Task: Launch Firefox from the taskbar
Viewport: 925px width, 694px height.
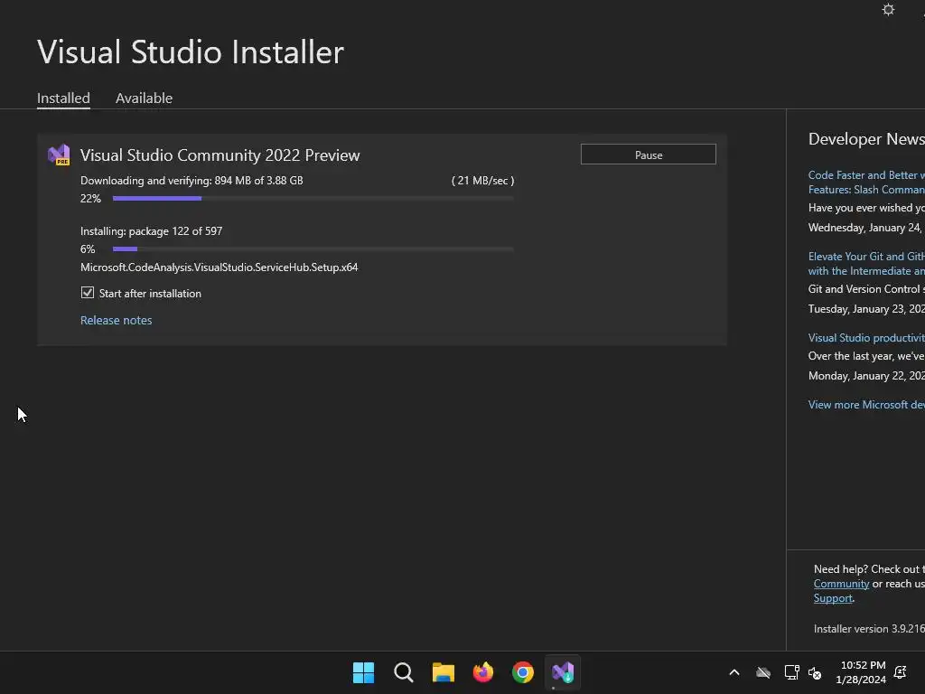Action: pos(483,672)
